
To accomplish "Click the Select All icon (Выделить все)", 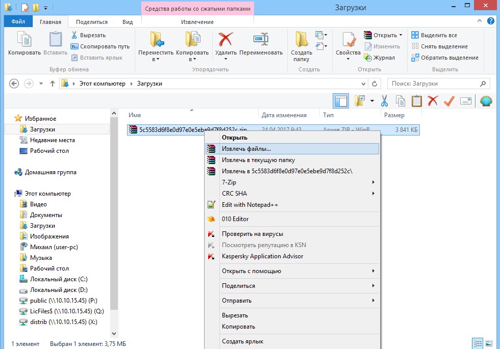I will click(x=415, y=35).
